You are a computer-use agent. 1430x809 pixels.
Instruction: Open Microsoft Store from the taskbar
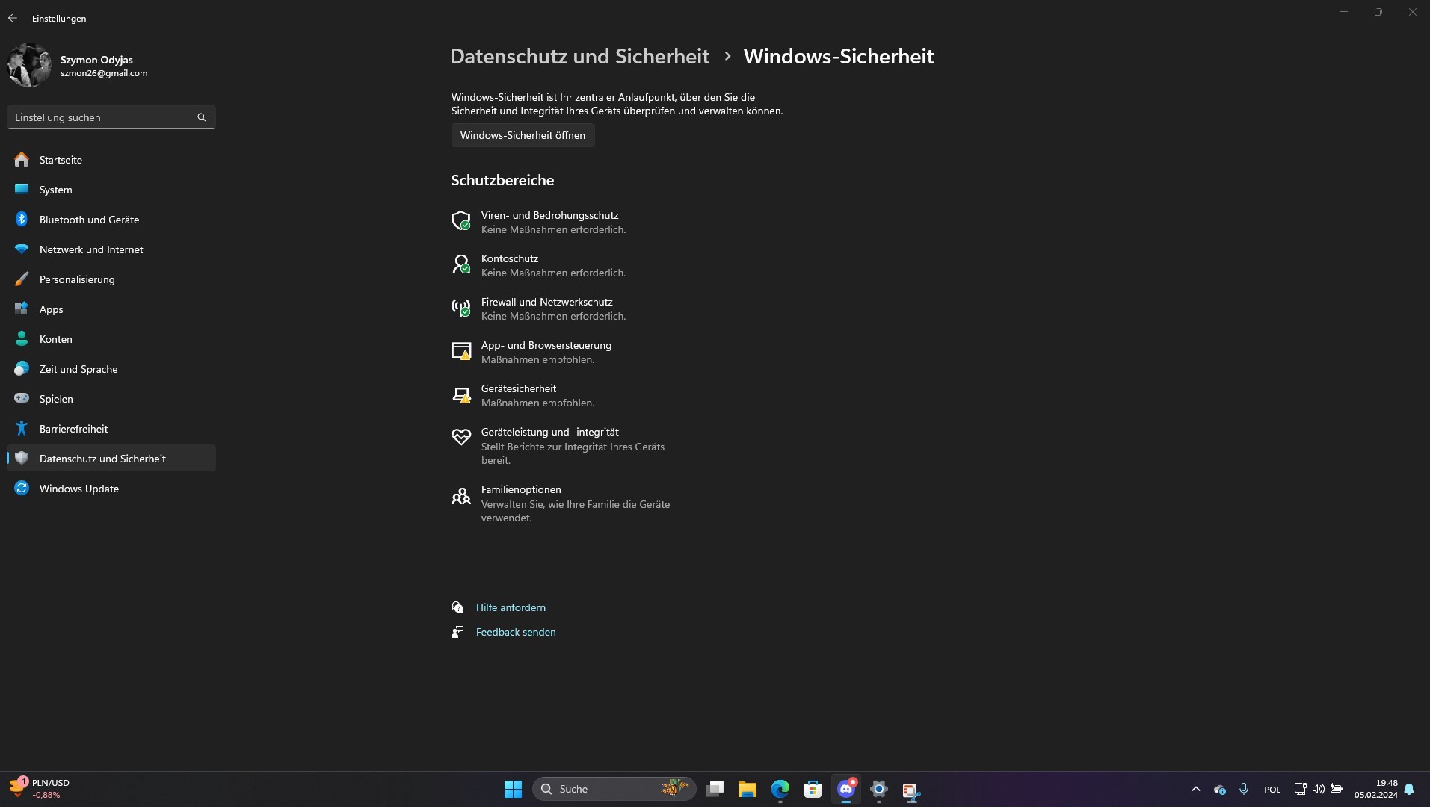click(813, 789)
